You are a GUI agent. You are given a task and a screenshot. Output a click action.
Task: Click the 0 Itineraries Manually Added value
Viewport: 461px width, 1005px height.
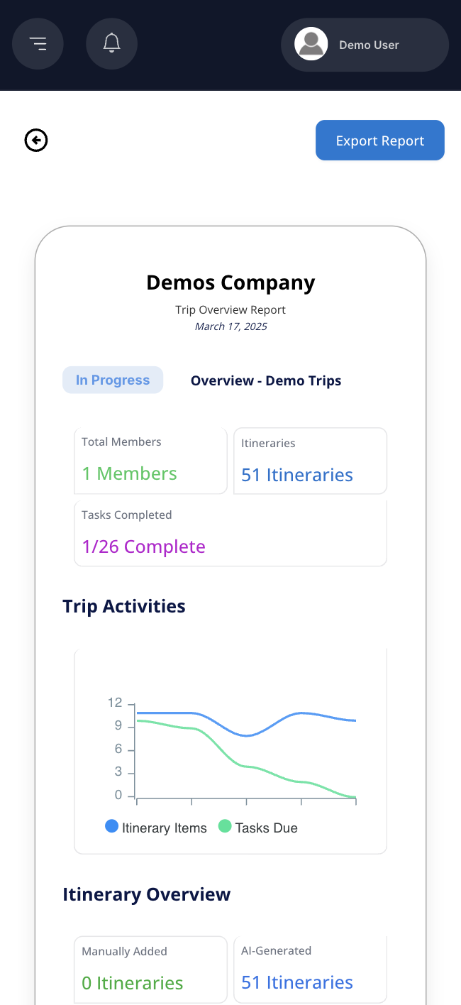point(133,983)
